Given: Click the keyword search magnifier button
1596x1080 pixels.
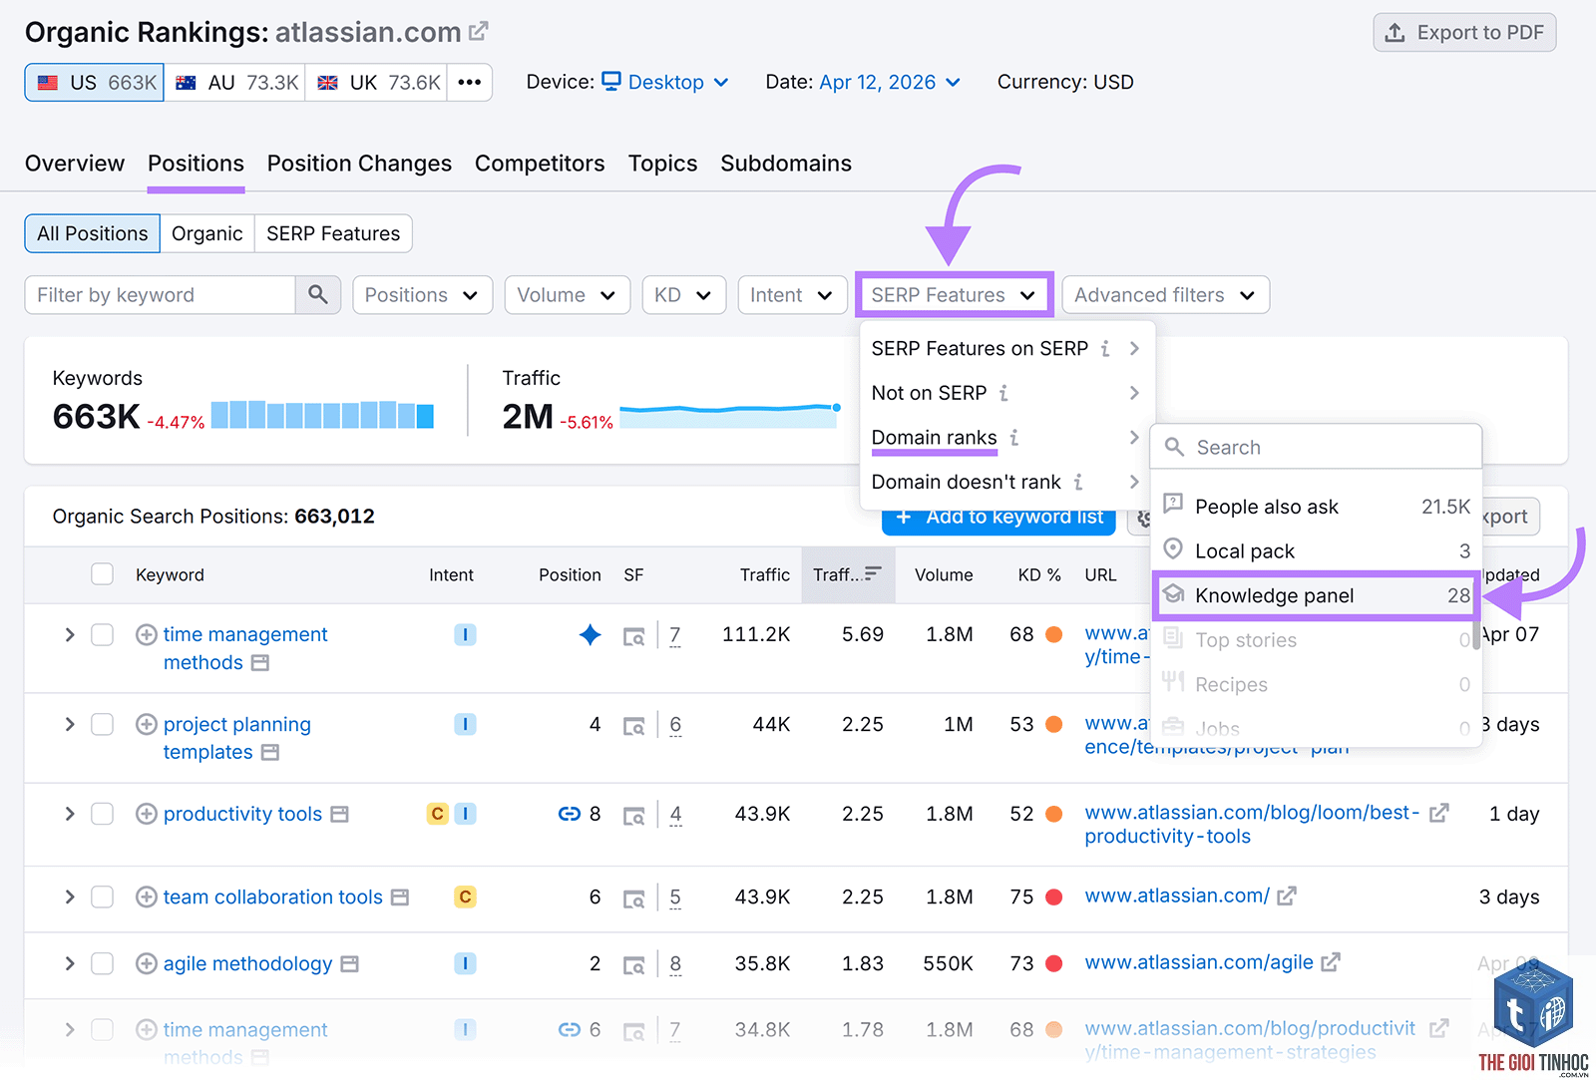Looking at the screenshot, I should tap(318, 295).
